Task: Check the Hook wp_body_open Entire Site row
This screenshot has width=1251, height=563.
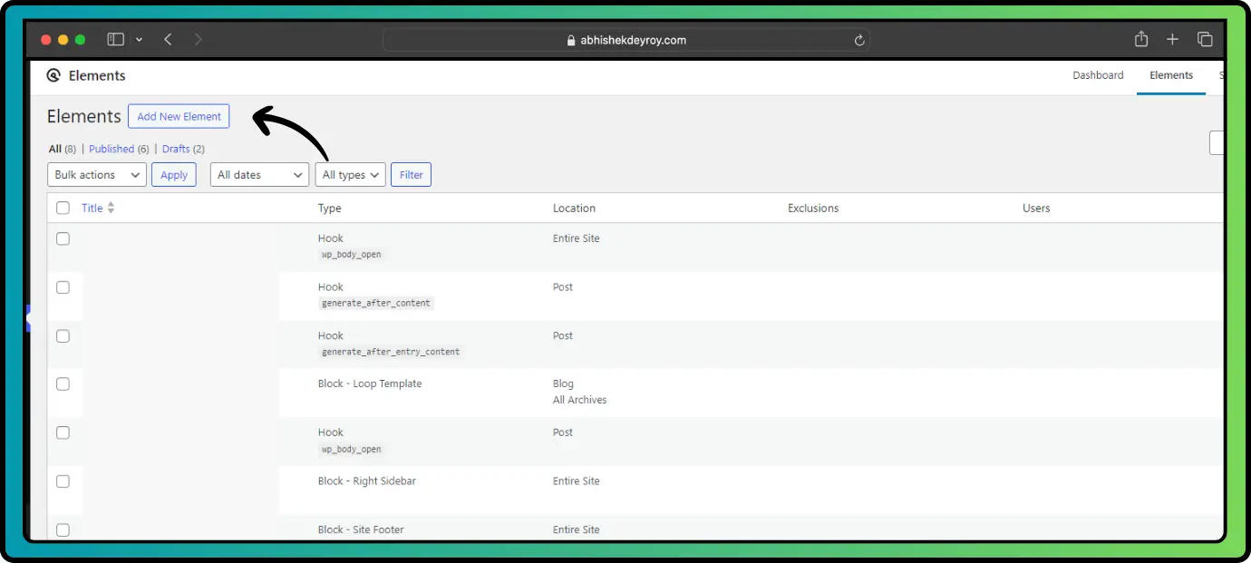Action: pyautogui.click(x=63, y=238)
